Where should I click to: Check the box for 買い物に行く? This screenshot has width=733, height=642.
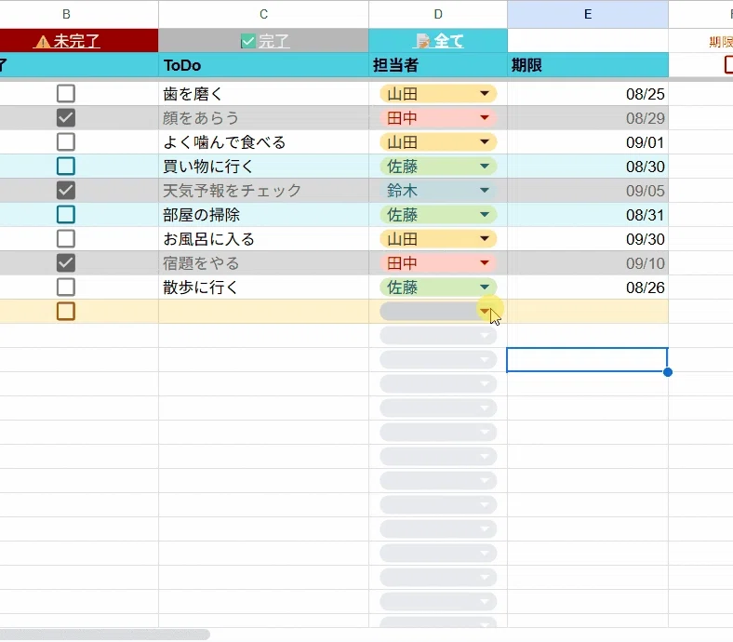65,166
